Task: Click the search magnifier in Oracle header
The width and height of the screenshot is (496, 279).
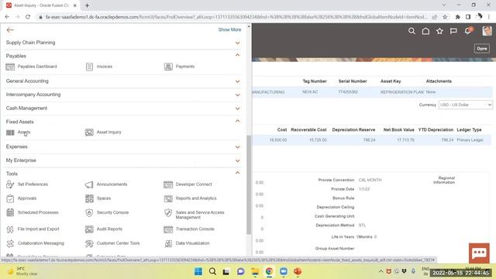Action: point(412,31)
